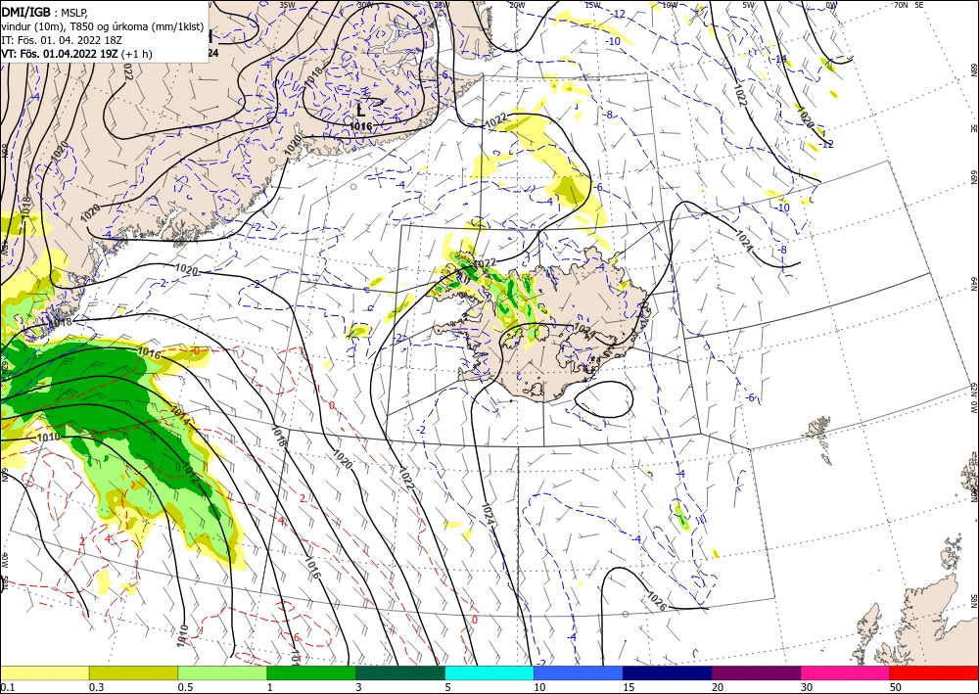Viewport: 979px width, 694px height.
Task: Click the red 50+ legend swatch
Action: pyautogui.click(x=934, y=672)
